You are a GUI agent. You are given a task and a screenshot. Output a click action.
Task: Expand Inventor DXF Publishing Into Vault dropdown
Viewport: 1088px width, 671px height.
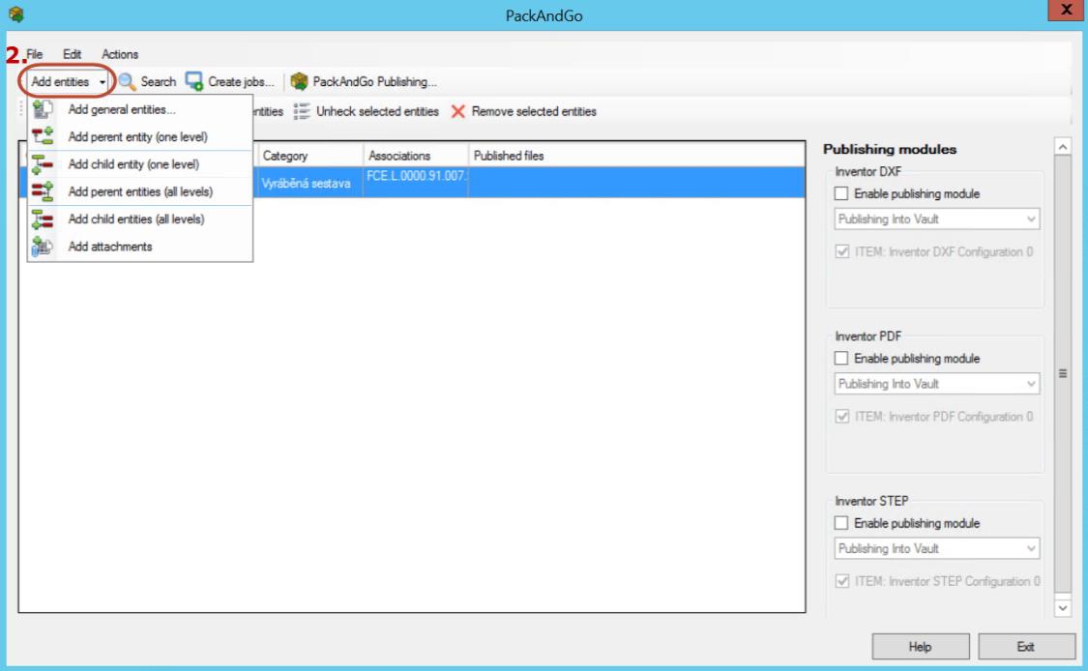pos(1031,219)
